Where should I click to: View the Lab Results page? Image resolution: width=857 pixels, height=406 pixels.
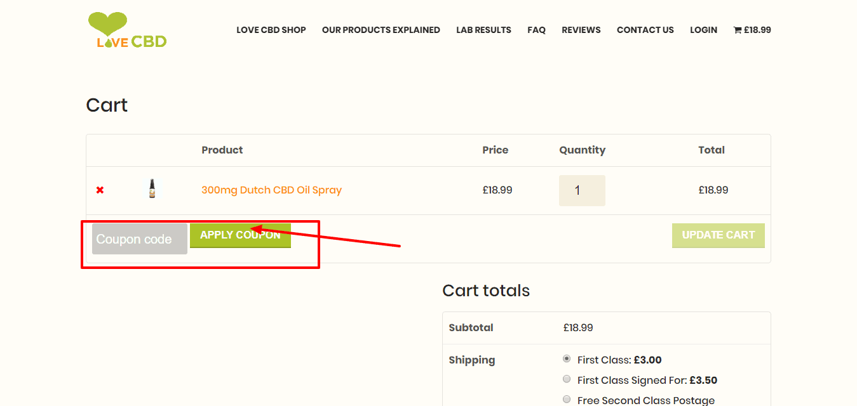(483, 30)
